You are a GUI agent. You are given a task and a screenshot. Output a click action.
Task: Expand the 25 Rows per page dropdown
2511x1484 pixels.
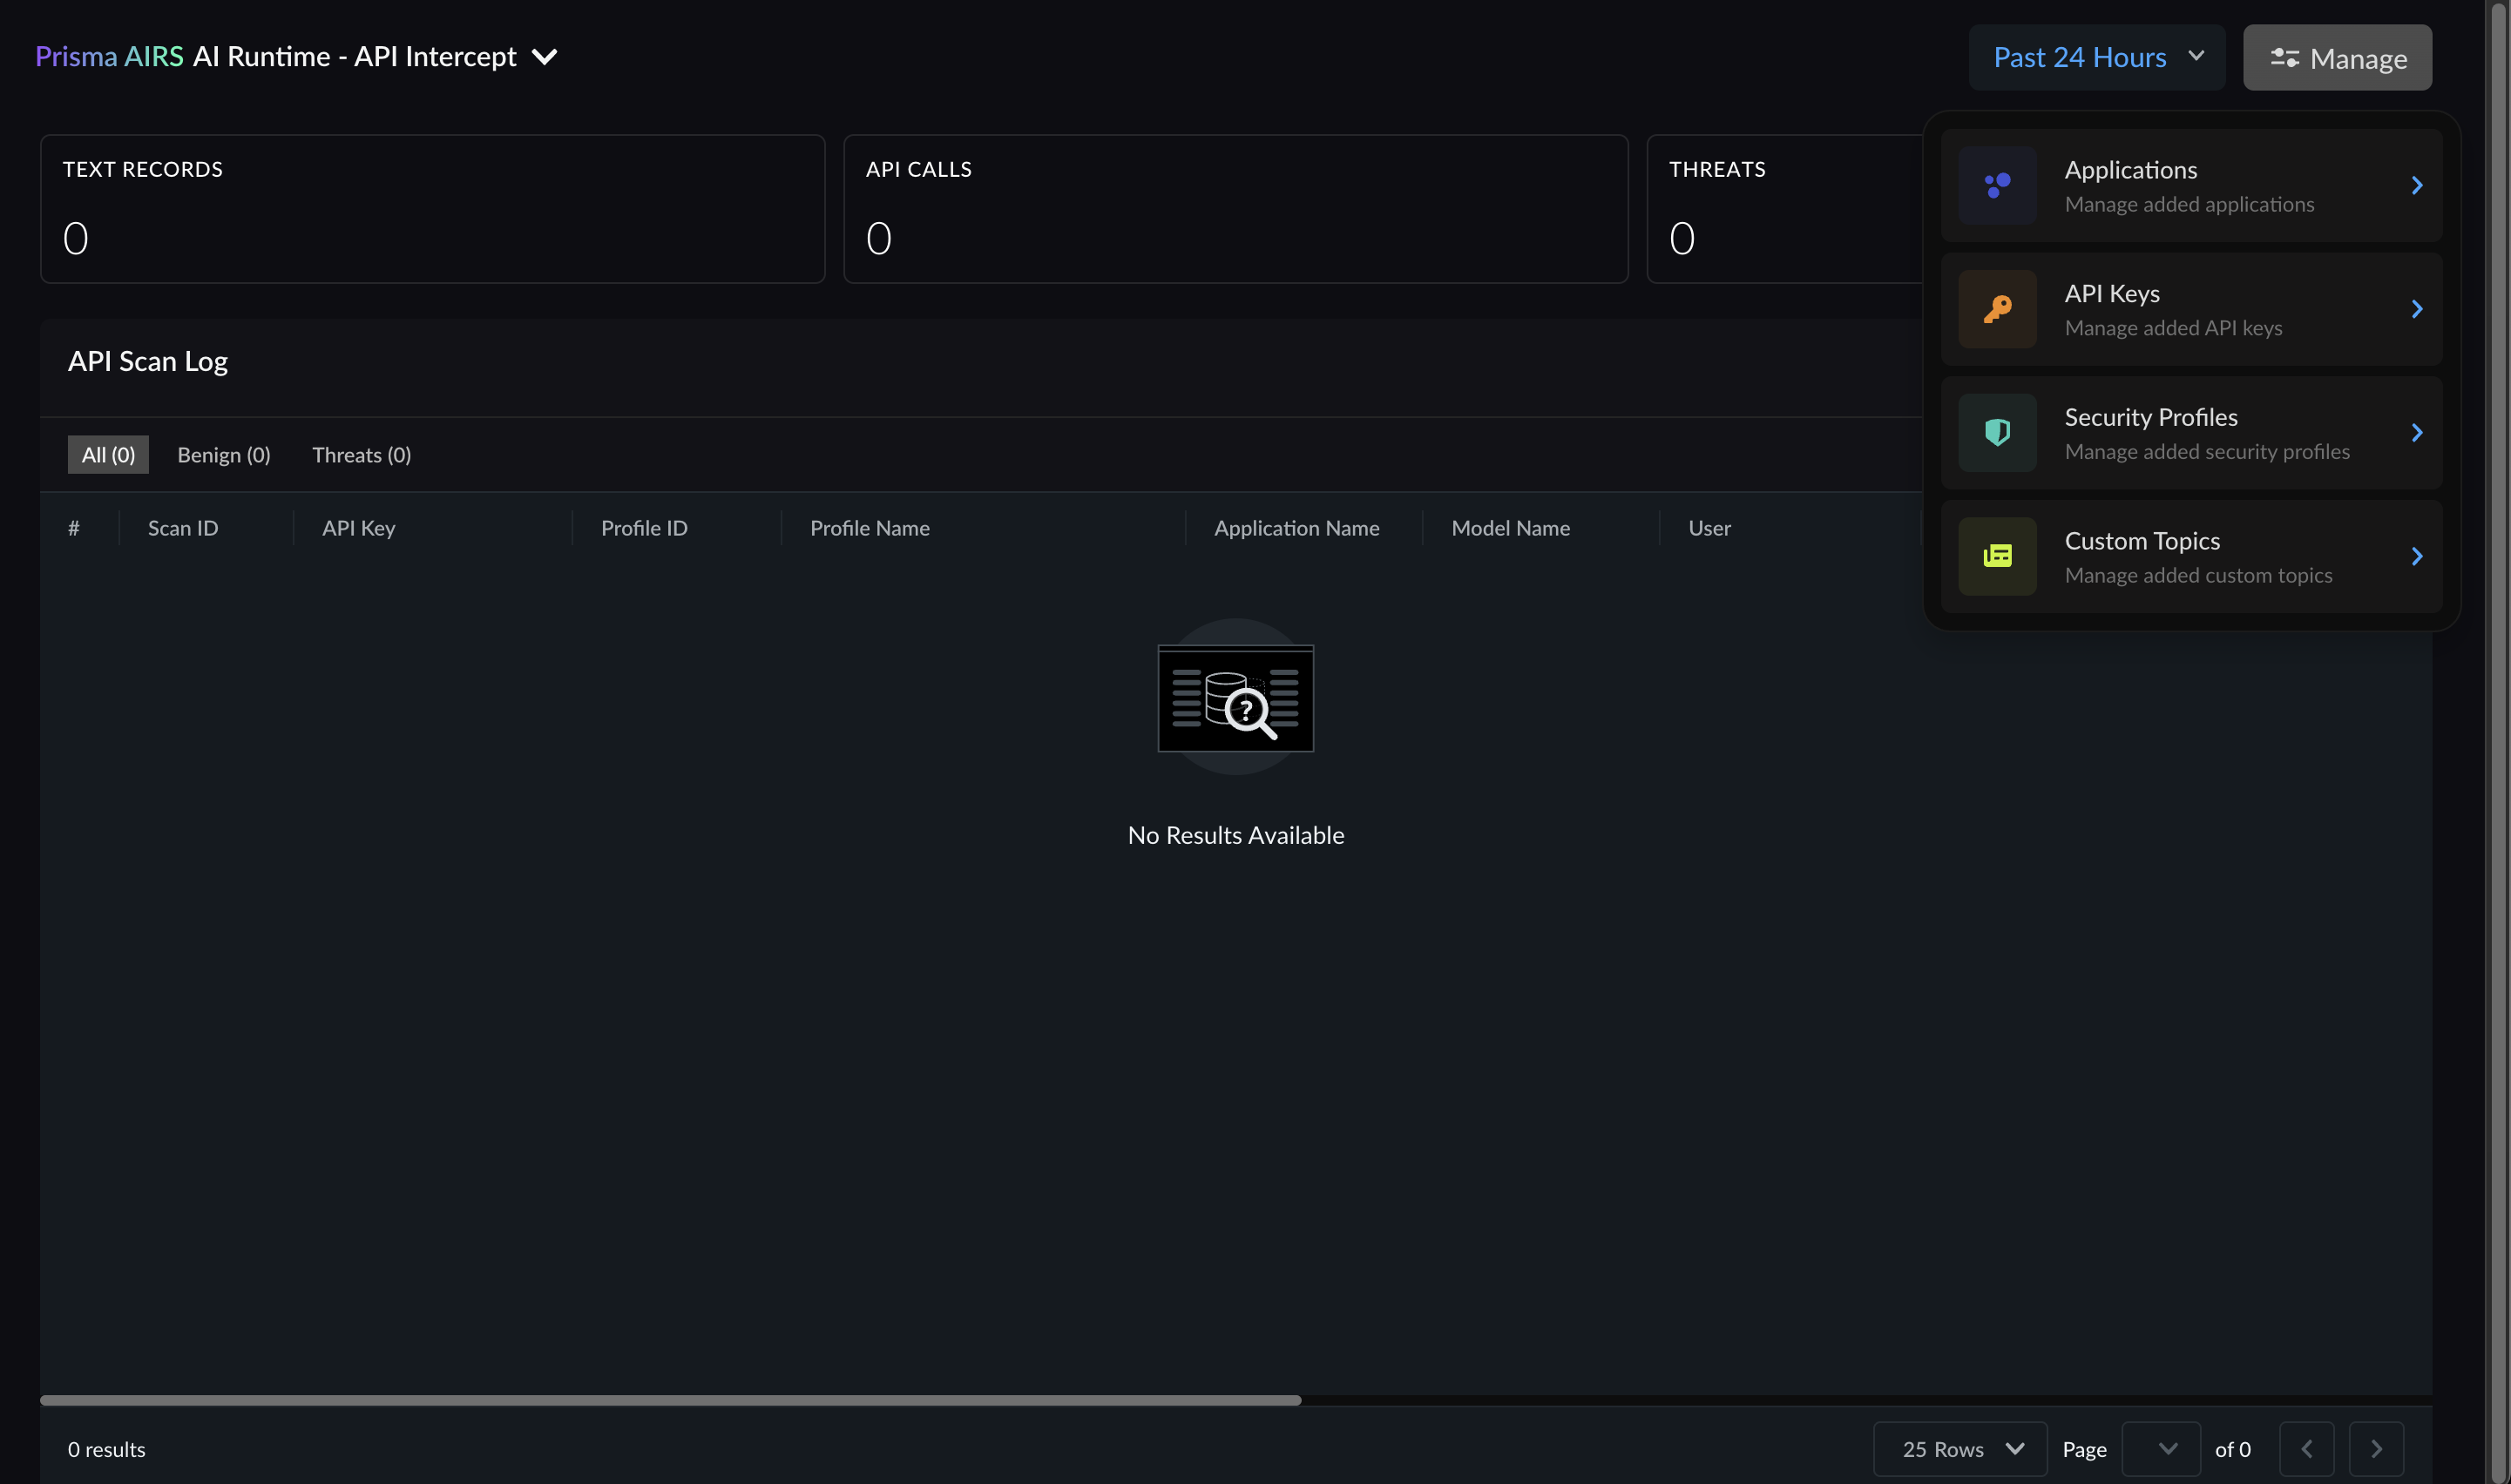1959,1449
